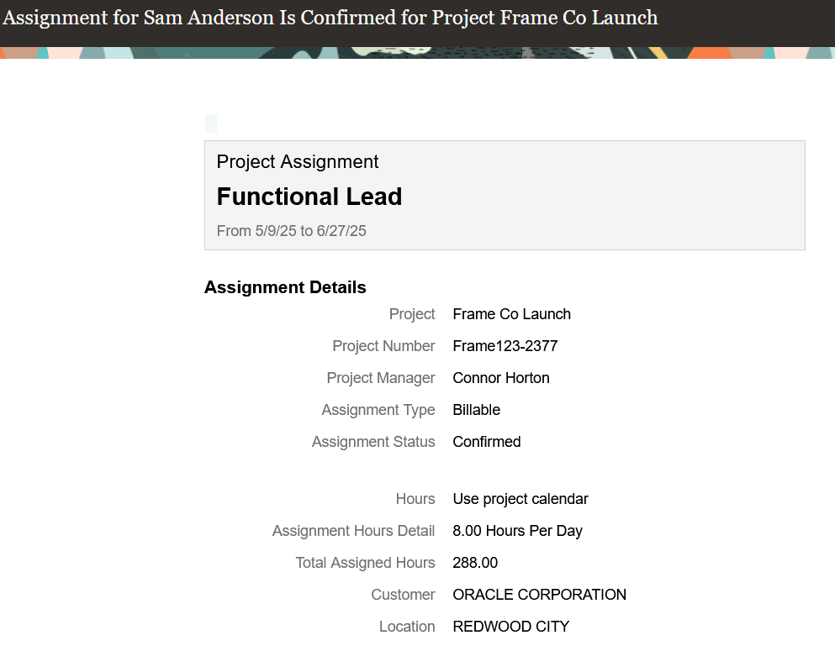
Task: Click the notification title about Sam Anderson
Action: 330,18
